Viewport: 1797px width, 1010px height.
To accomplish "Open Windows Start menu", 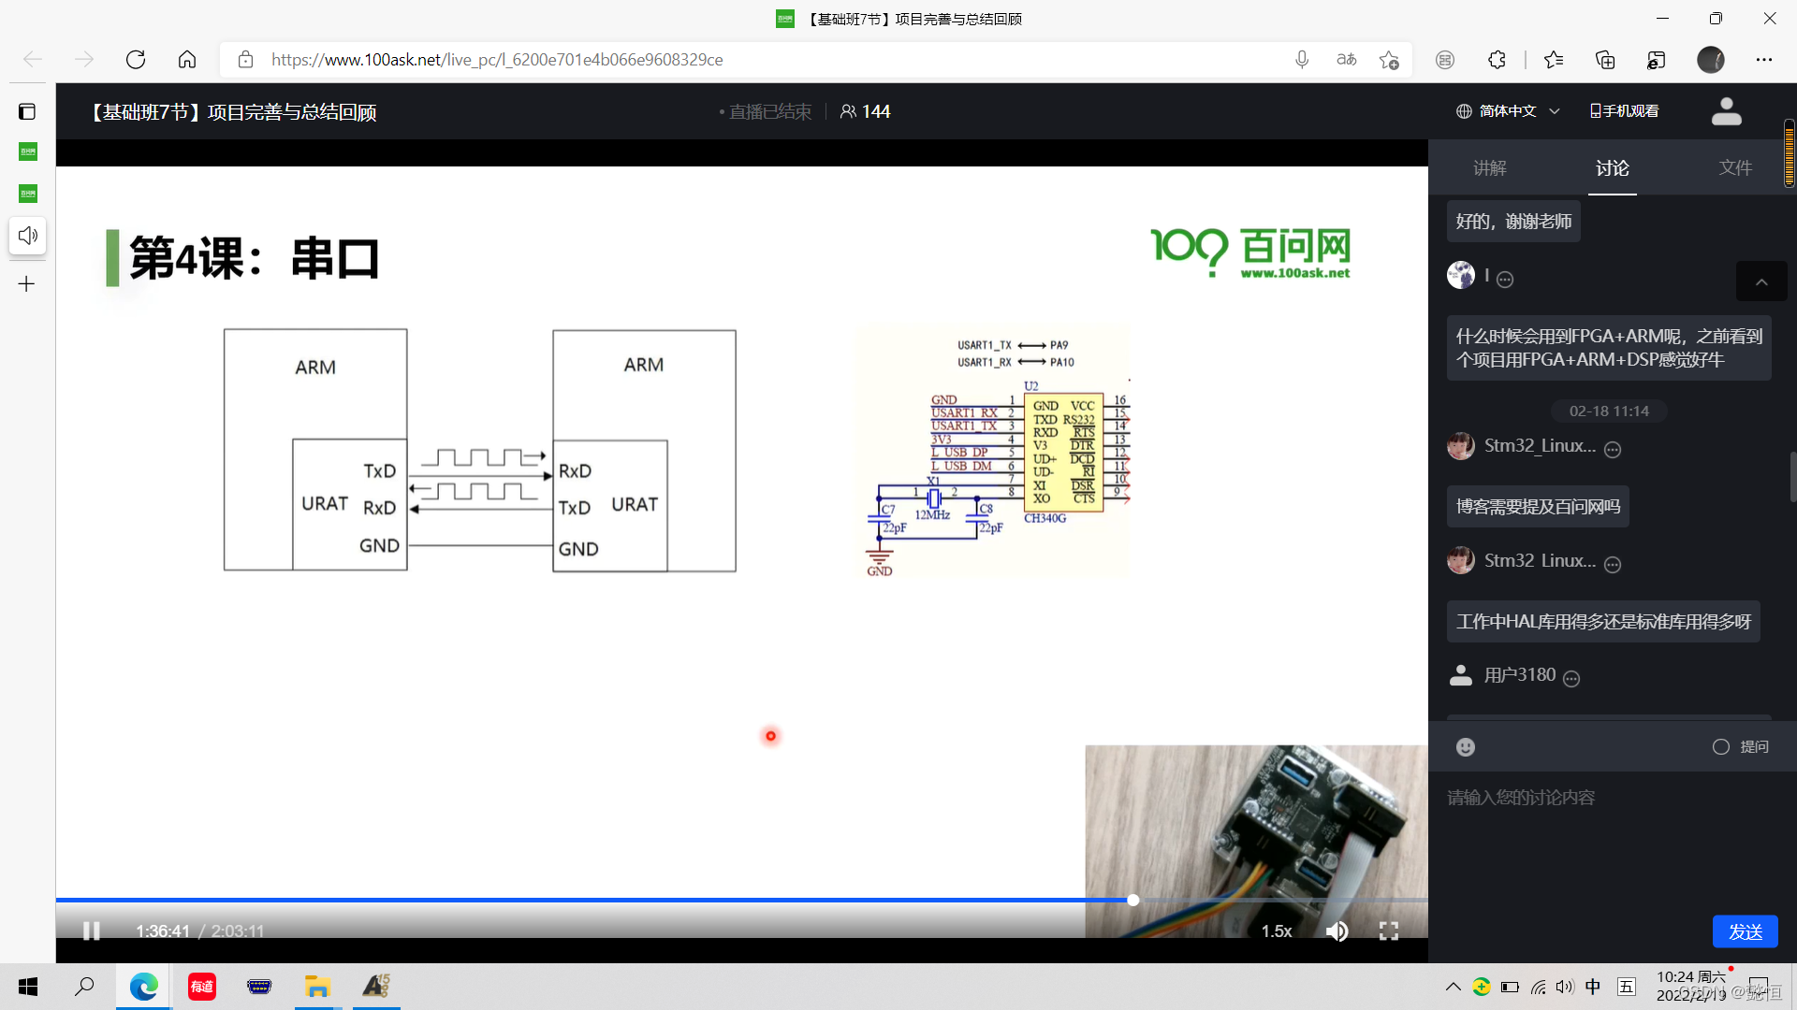I will [x=28, y=987].
